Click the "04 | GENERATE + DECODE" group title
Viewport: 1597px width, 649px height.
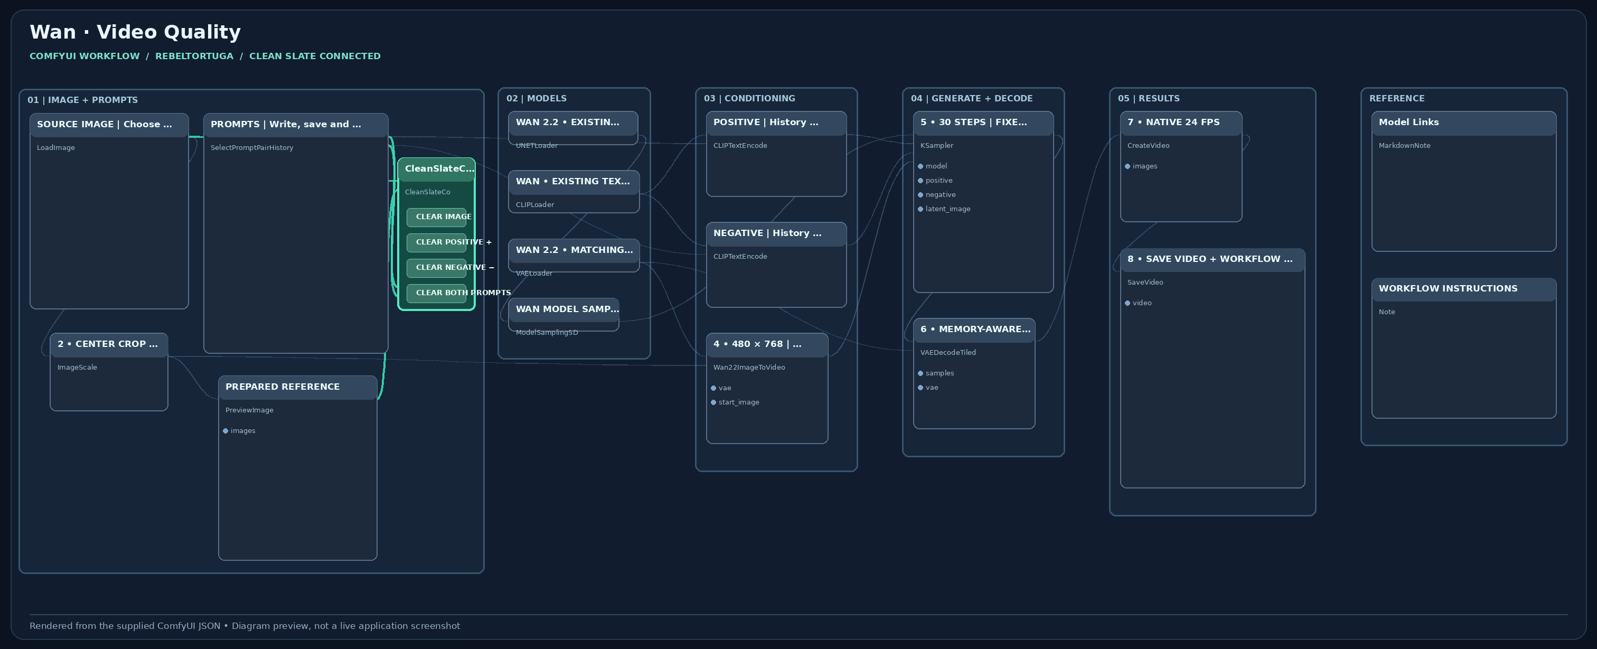pos(972,99)
